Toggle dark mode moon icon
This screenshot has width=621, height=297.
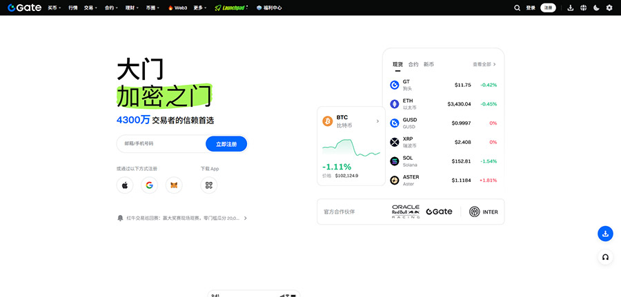pos(596,8)
